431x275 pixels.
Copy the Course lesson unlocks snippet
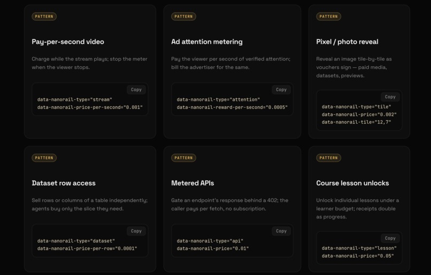tap(390, 238)
